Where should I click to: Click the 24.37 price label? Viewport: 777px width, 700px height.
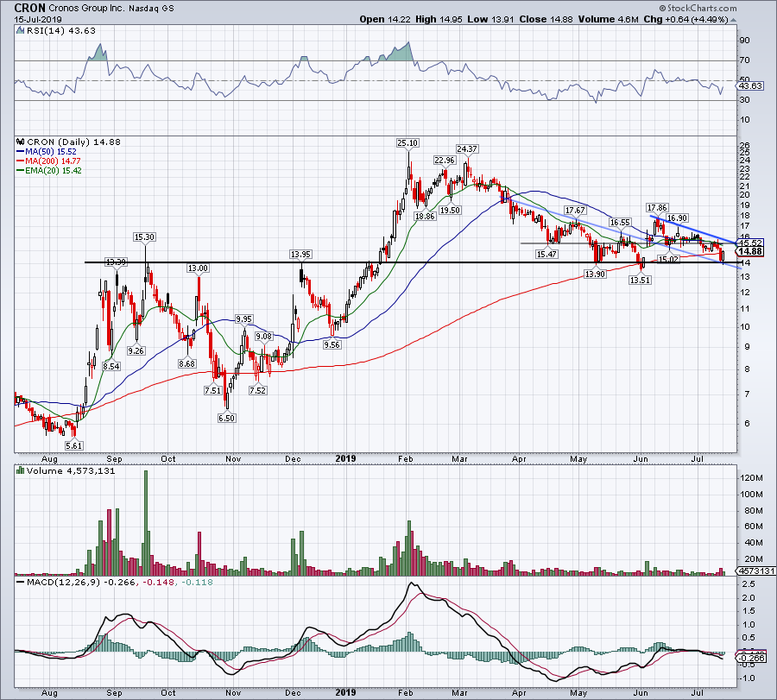pyautogui.click(x=467, y=148)
